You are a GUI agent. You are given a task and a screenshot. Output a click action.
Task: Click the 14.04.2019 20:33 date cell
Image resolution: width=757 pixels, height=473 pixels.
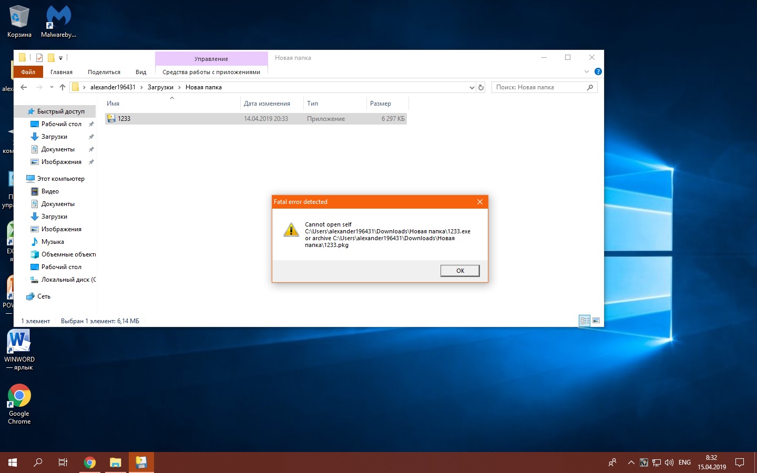(266, 119)
